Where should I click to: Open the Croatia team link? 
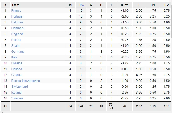(16, 75)
